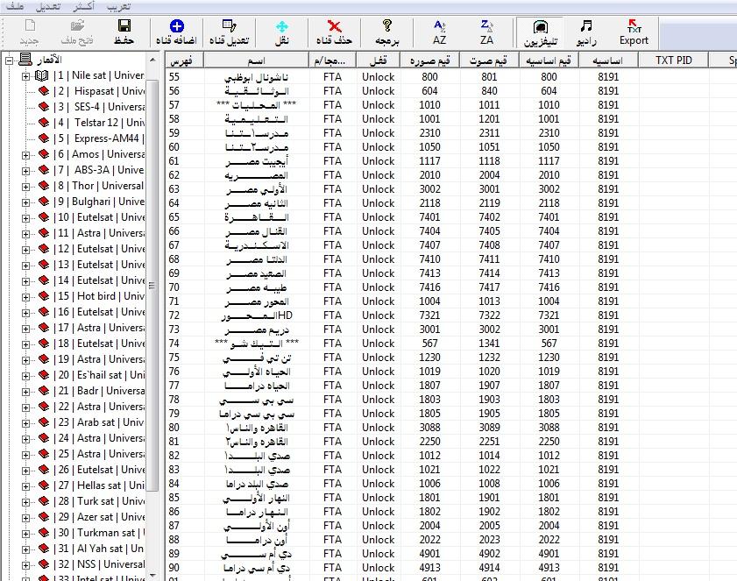Select channel row 55 ناشونال ابوظبي
The width and height of the screenshot is (737, 581).
450,76
